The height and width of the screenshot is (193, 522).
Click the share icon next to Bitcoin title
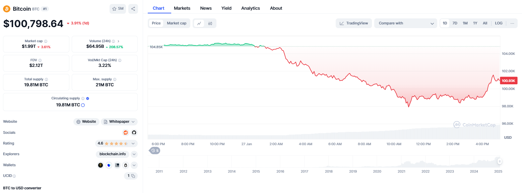133,9
